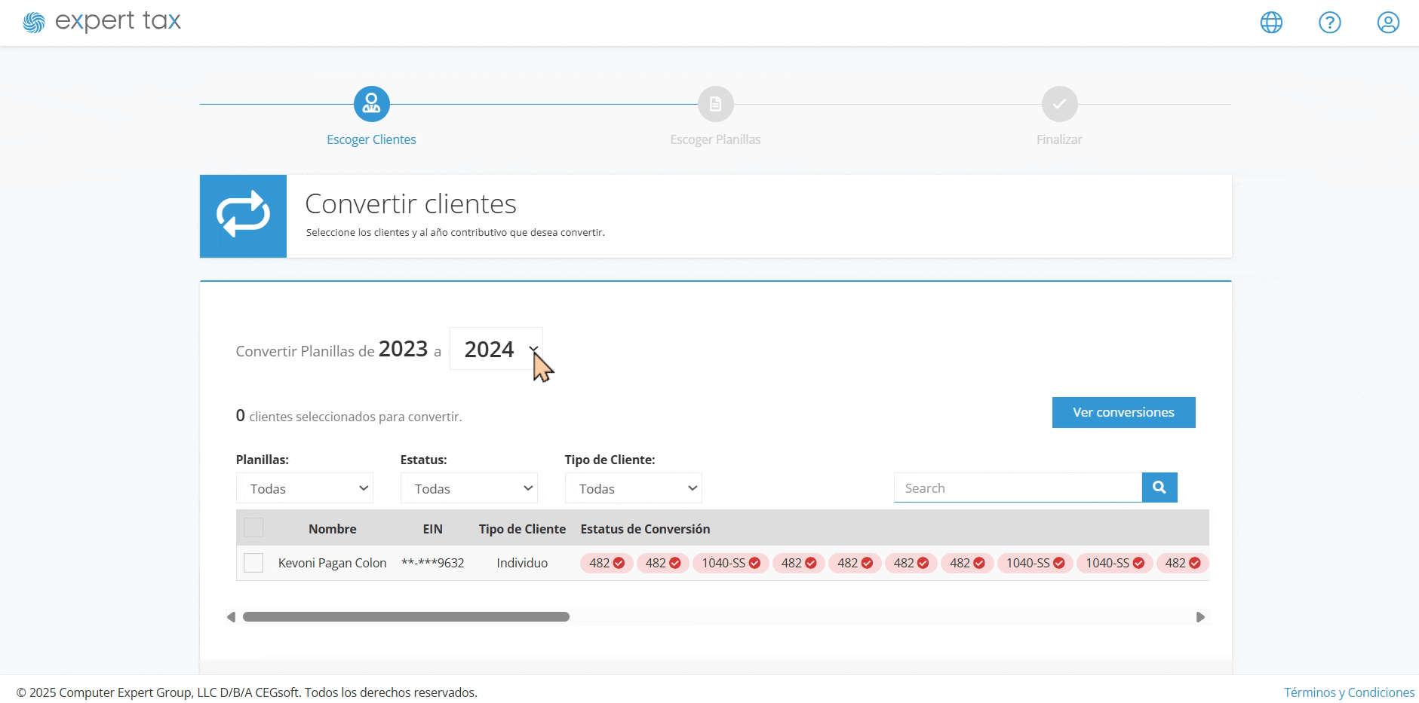The height and width of the screenshot is (703, 1419).
Task: Click the Finalizar checkmark step icon
Action: (1059, 104)
